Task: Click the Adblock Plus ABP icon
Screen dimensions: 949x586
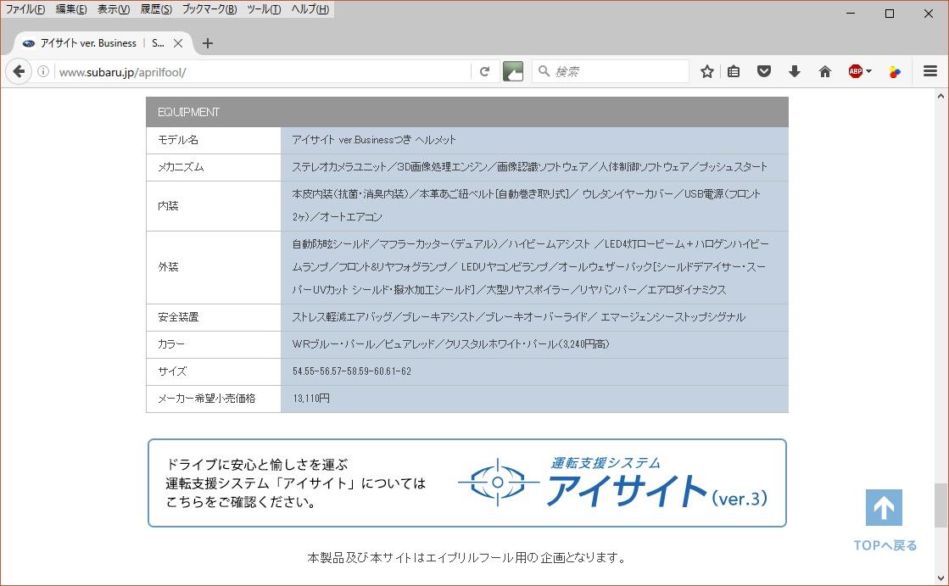Action: pos(855,71)
